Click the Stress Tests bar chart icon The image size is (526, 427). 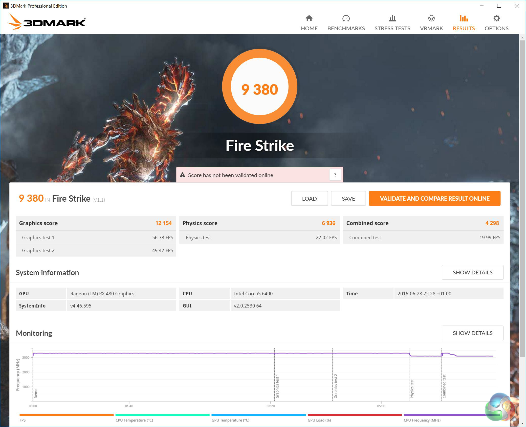coord(392,18)
